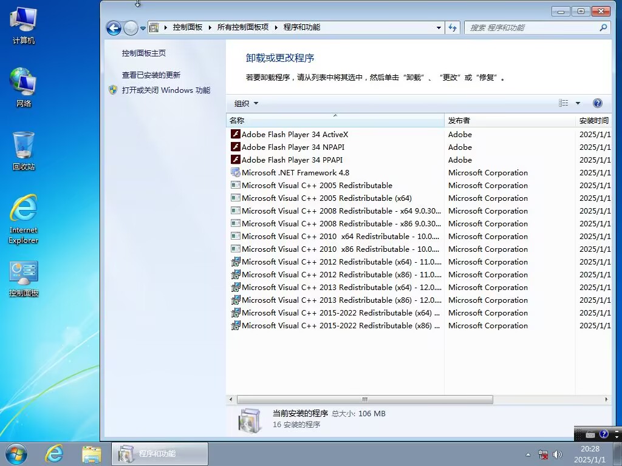Select Microsoft Visual C++ 2010 x64 row text
This screenshot has height=466, width=622.
pyautogui.click(x=340, y=236)
